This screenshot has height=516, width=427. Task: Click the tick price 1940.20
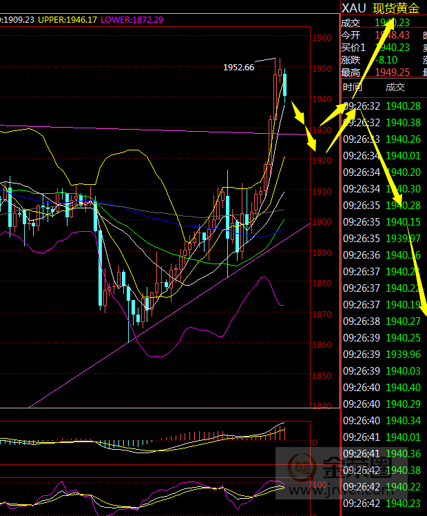click(x=404, y=172)
